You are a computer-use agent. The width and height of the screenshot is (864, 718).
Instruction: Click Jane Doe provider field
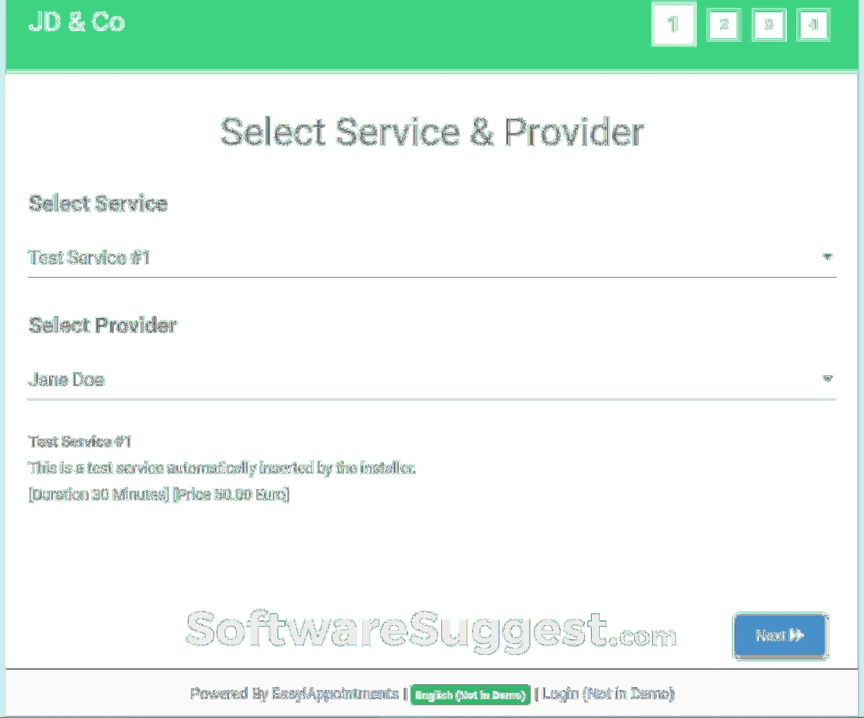point(432,379)
